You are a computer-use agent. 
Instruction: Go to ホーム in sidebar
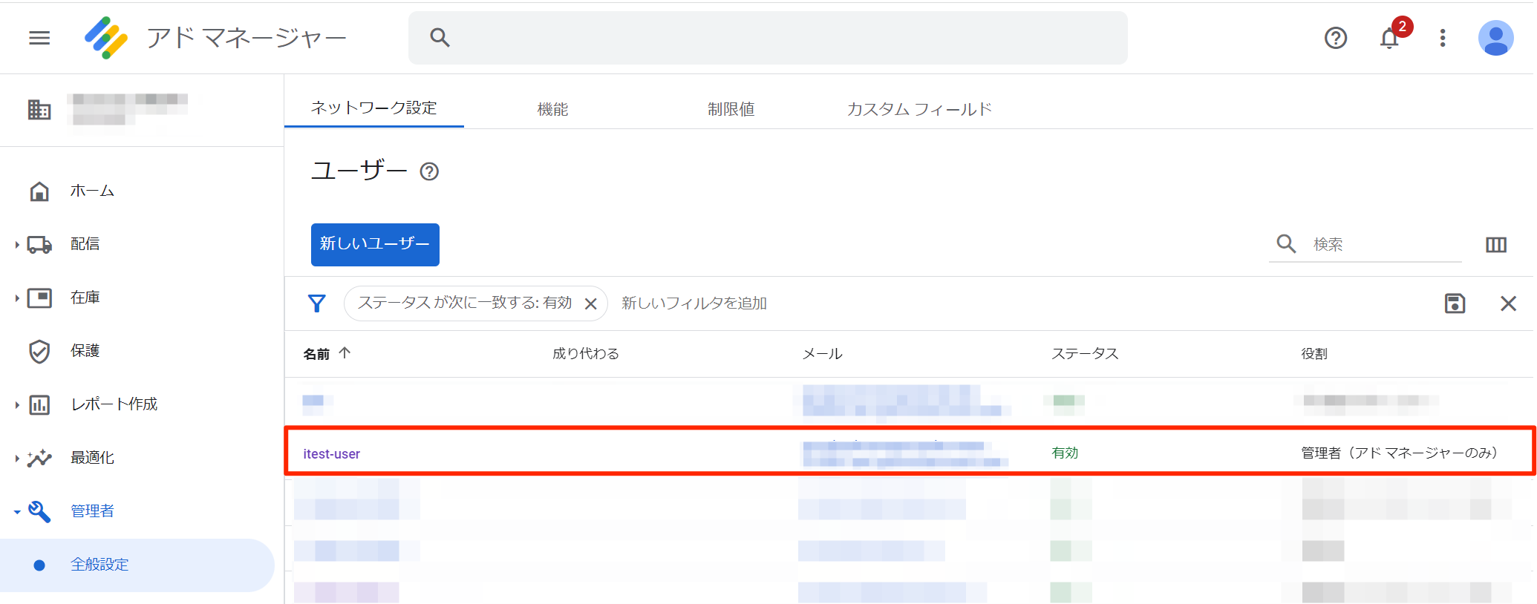click(92, 191)
